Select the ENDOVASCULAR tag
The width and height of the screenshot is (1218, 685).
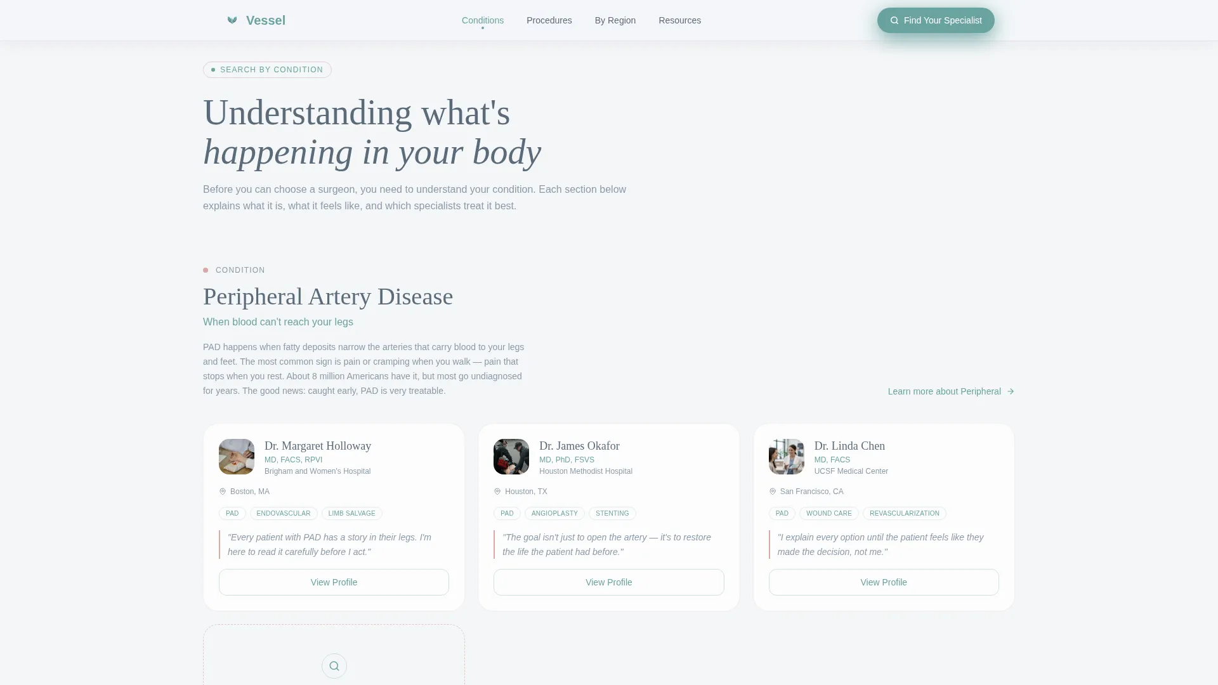[284, 513]
